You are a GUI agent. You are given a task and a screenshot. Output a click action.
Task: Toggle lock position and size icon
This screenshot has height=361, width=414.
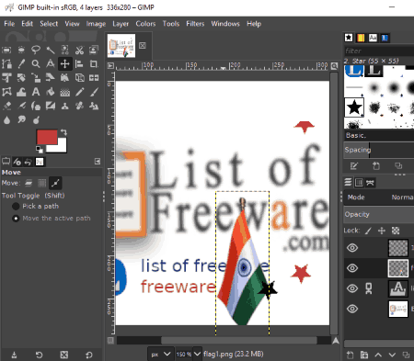click(x=382, y=231)
